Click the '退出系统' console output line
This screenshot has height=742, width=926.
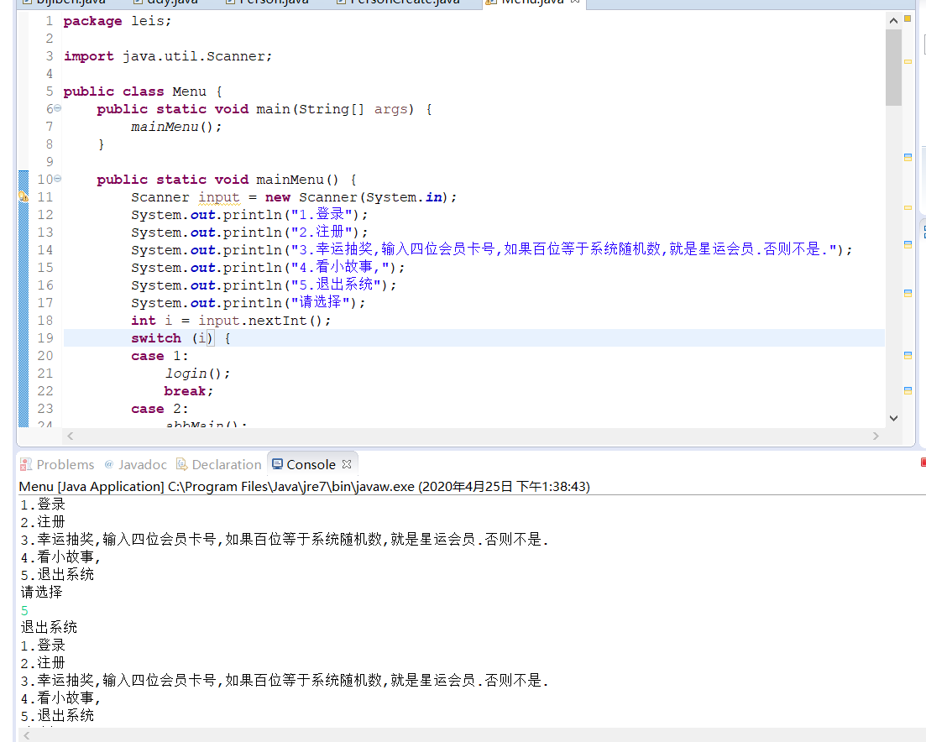point(49,628)
